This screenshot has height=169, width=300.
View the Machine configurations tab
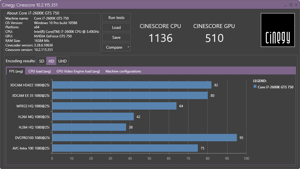[x=123, y=71]
